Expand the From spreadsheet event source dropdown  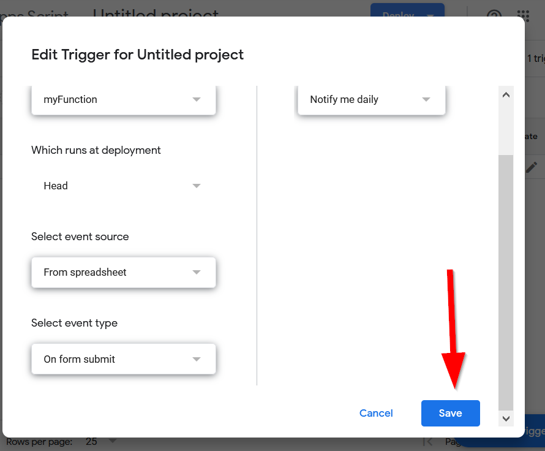click(x=123, y=272)
